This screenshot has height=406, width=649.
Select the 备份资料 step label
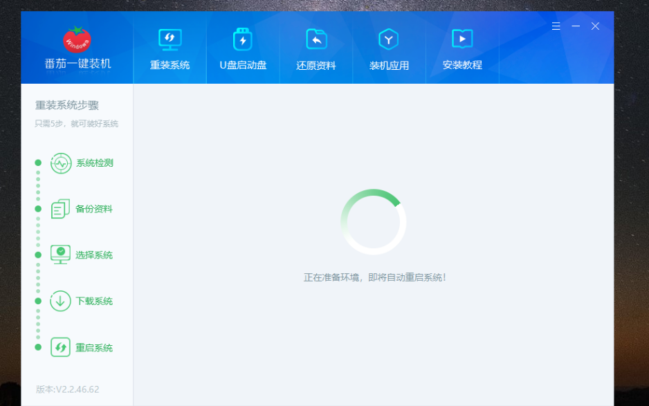94,209
